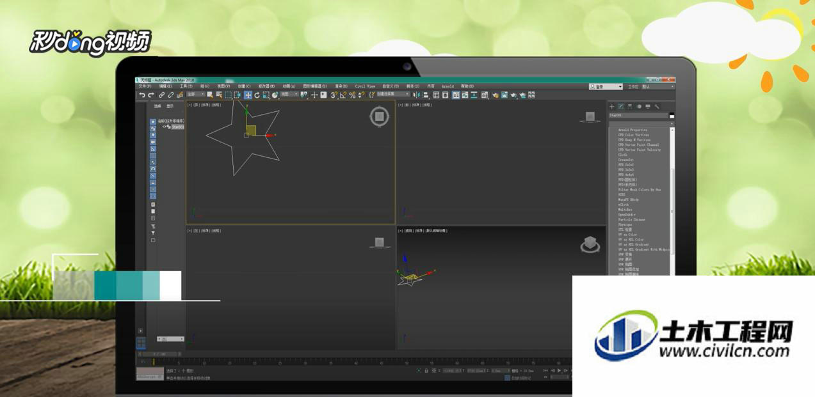Activate the Select and Rotate tool
This screenshot has width=815, height=397.
click(x=257, y=95)
